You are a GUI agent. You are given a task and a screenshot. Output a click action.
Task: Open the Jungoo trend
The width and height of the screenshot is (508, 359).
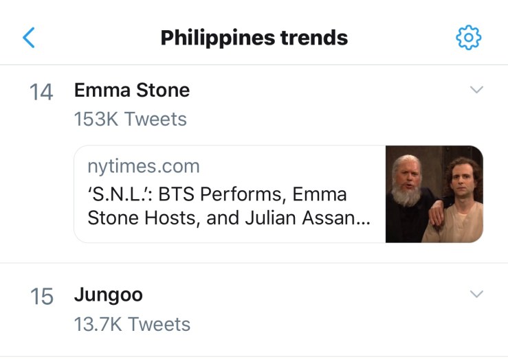(x=108, y=296)
